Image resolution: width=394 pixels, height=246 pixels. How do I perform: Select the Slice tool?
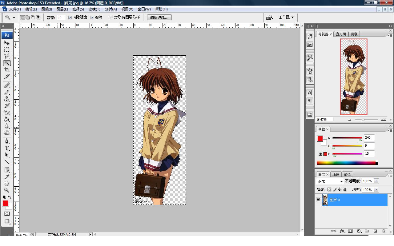pyautogui.click(x=7, y=77)
